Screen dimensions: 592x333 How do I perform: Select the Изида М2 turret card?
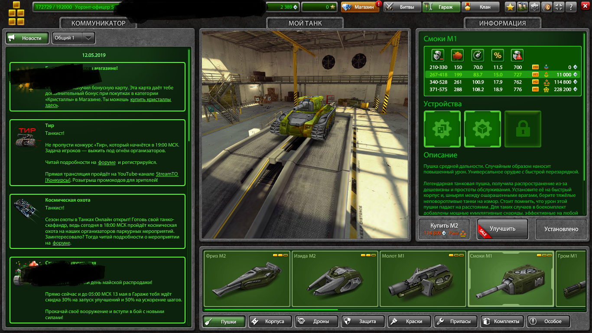coord(335,279)
